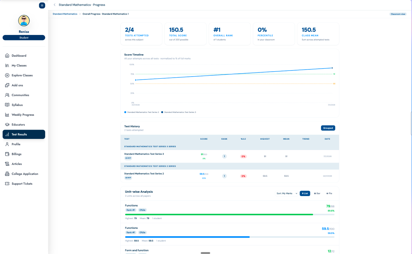Open the Sort: My Marks dropdown
The image size is (412, 254).
tap(287, 193)
